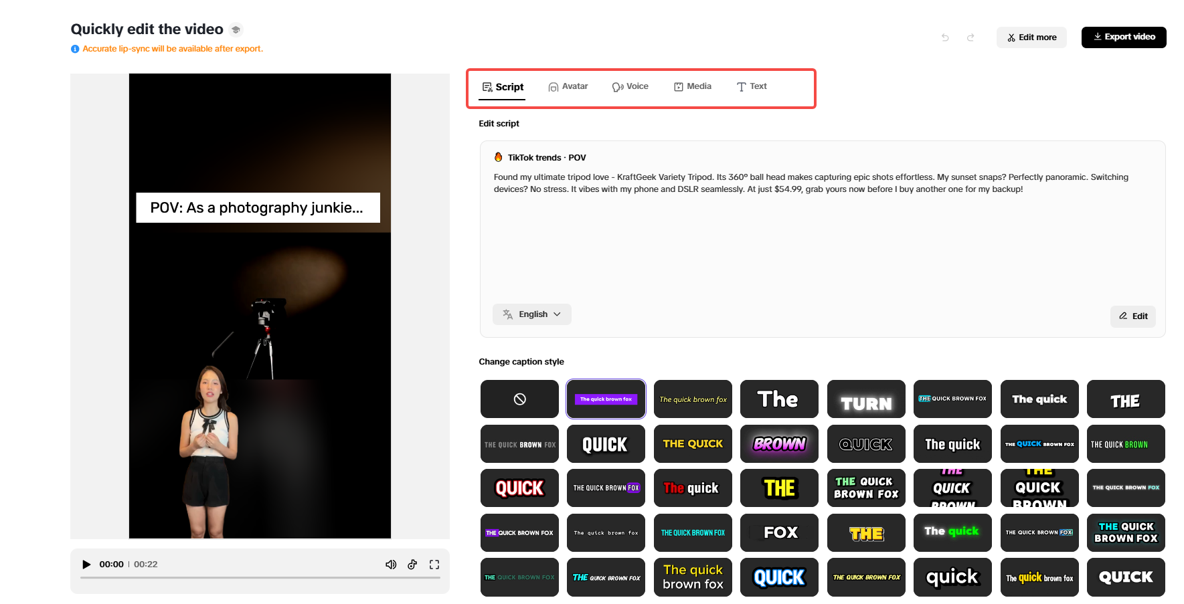Open the Voice tab

tap(630, 86)
